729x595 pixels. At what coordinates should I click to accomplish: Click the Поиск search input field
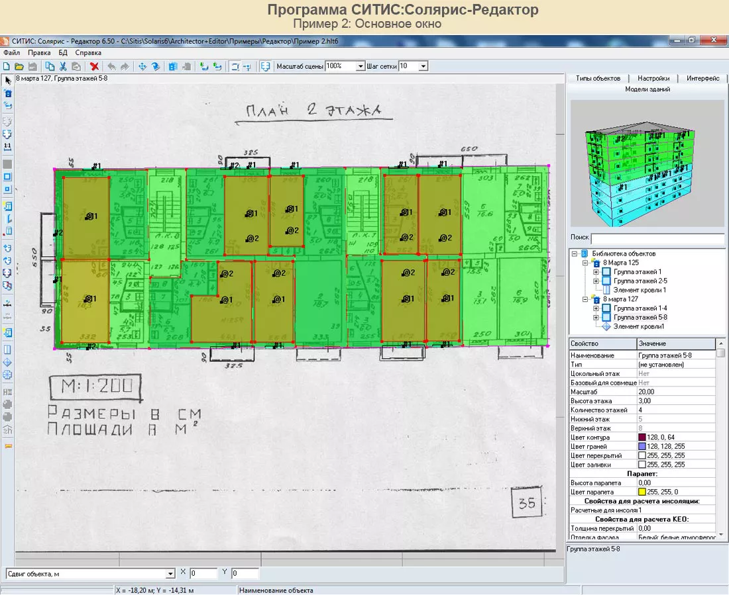657,238
